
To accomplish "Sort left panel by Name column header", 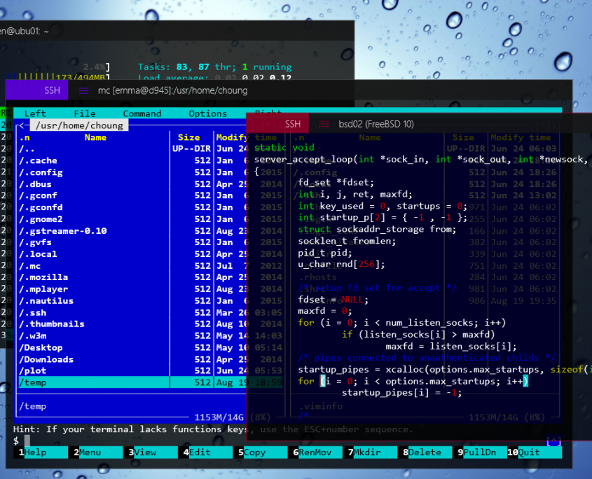I will pyautogui.click(x=95, y=137).
